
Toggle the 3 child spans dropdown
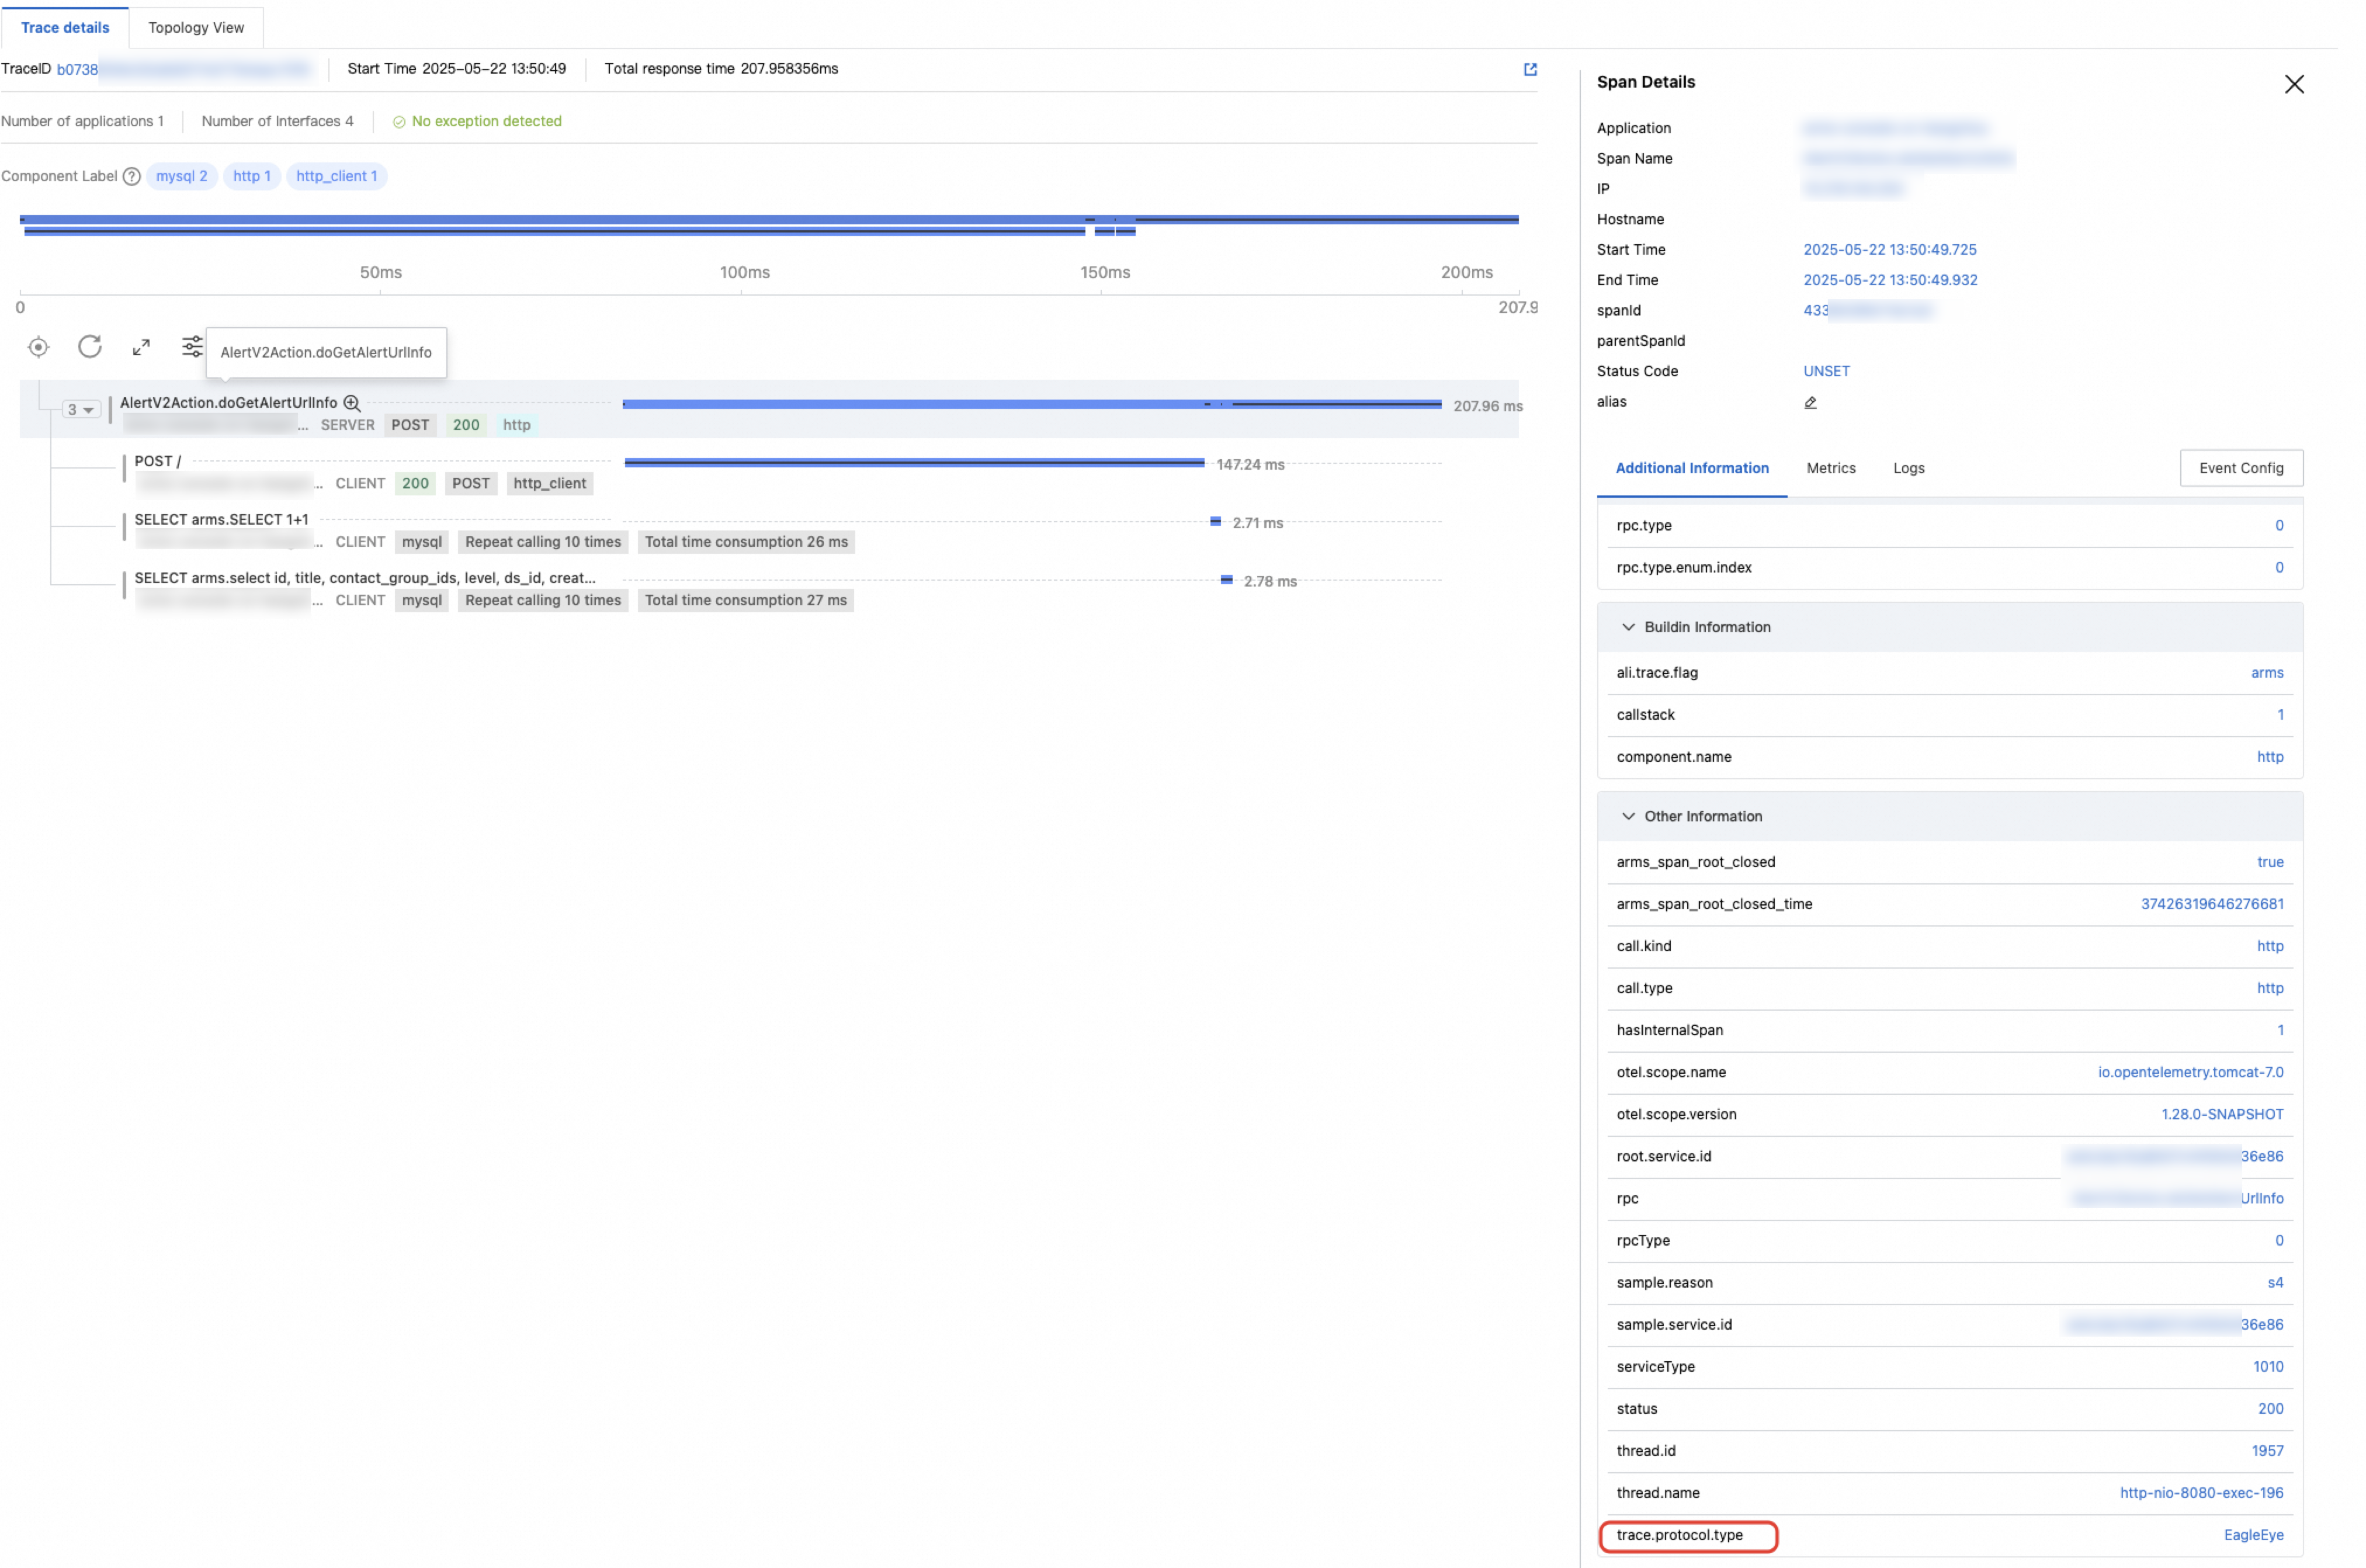[80, 409]
